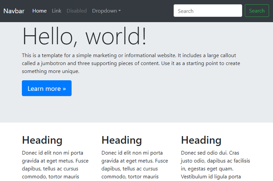Click the Disabled nav item
Image resolution: width=273 pixels, height=181 pixels.
(x=76, y=11)
